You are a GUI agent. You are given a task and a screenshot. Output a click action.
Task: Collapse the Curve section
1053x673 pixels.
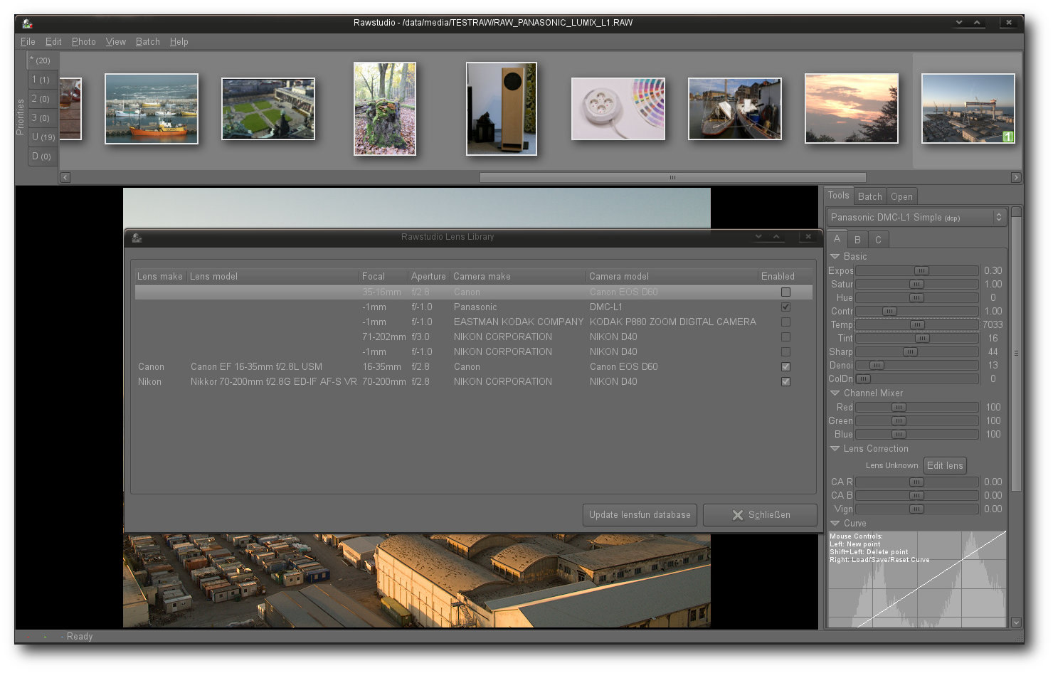click(x=835, y=523)
